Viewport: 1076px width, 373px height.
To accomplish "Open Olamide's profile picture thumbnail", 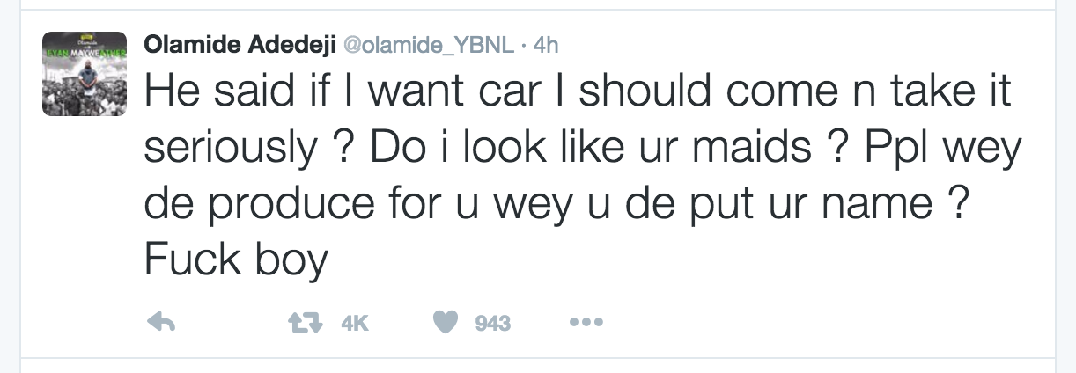I will click(85, 72).
